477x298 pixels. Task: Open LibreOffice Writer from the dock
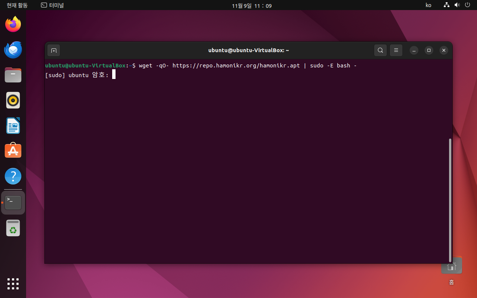tap(13, 126)
